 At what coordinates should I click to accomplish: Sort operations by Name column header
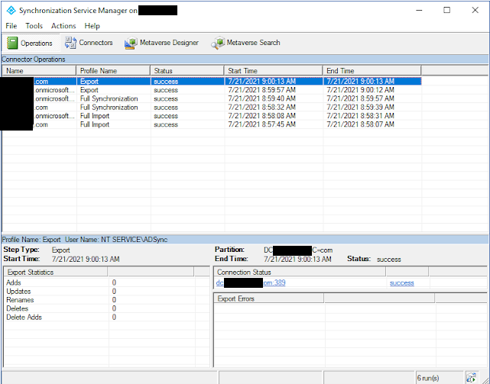coord(39,70)
